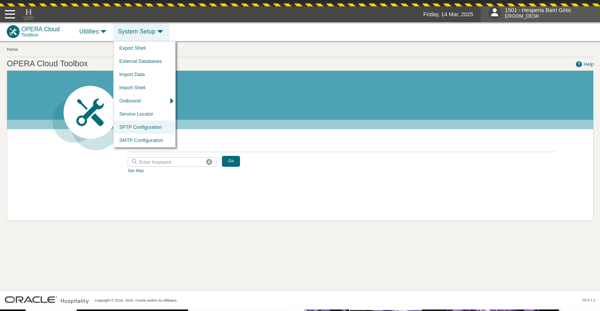Expand the Utilities dropdown menu
Viewport: 600px width, 311px height.
coord(93,32)
